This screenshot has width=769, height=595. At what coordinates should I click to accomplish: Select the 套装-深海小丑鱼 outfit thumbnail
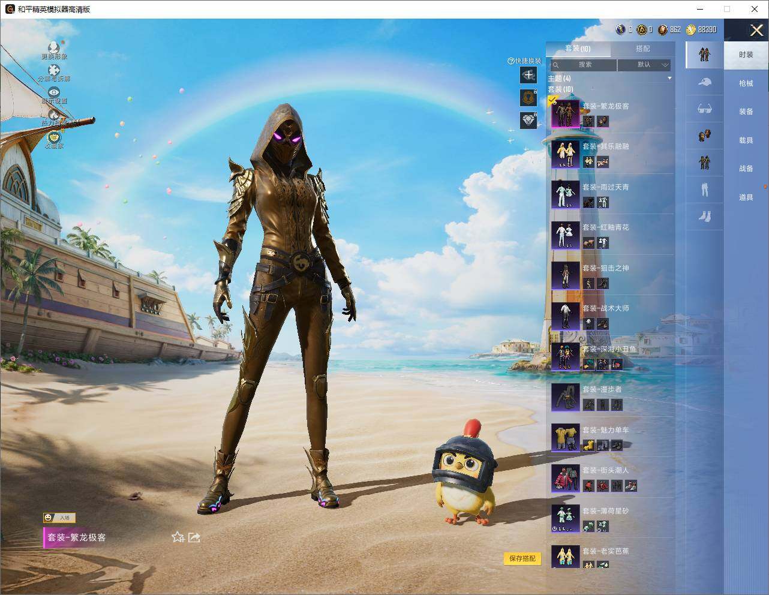coord(565,357)
